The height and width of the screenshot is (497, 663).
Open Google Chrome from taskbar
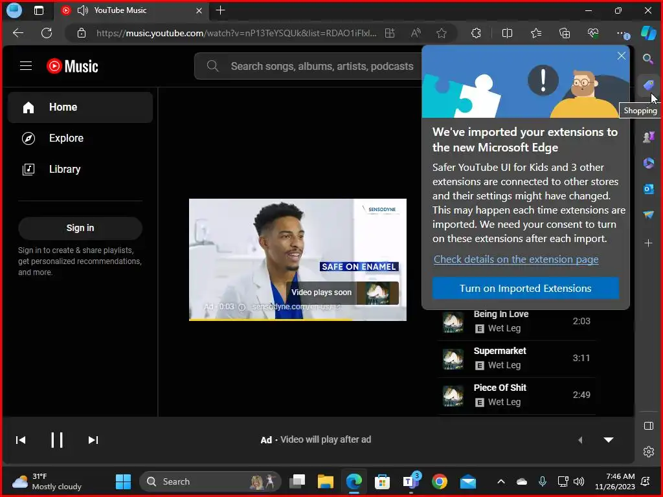pyautogui.click(x=440, y=481)
